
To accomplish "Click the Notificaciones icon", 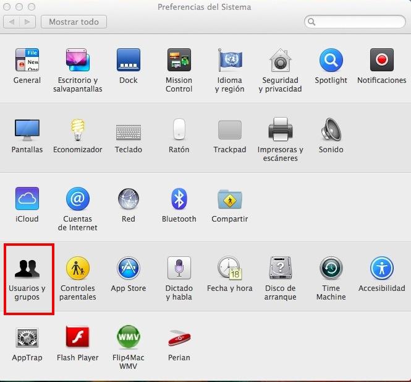I will (x=381, y=61).
